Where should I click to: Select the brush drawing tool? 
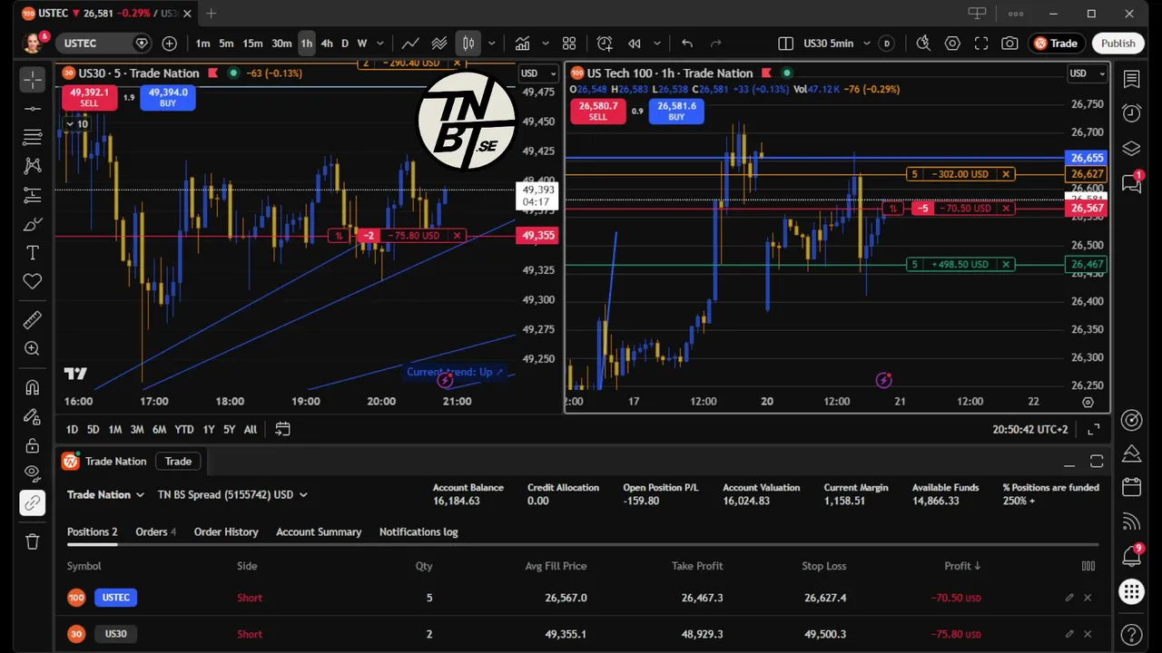[33, 224]
